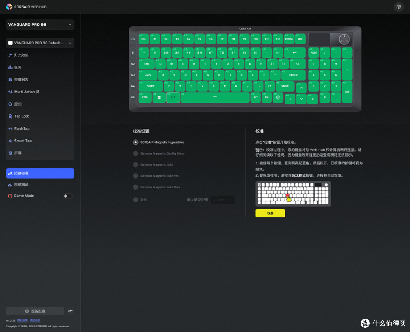410x332 pixels.
Task: Open the 隐私政策 privacy policy link
Action: 22,321
